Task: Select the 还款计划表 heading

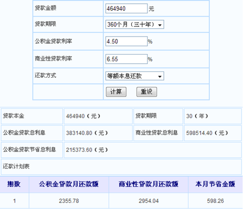Action: (x=16, y=167)
